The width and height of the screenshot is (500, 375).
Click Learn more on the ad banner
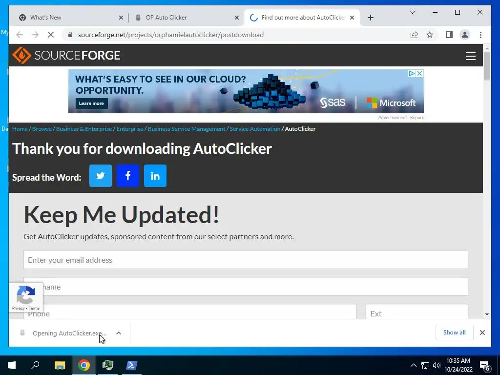(x=91, y=104)
